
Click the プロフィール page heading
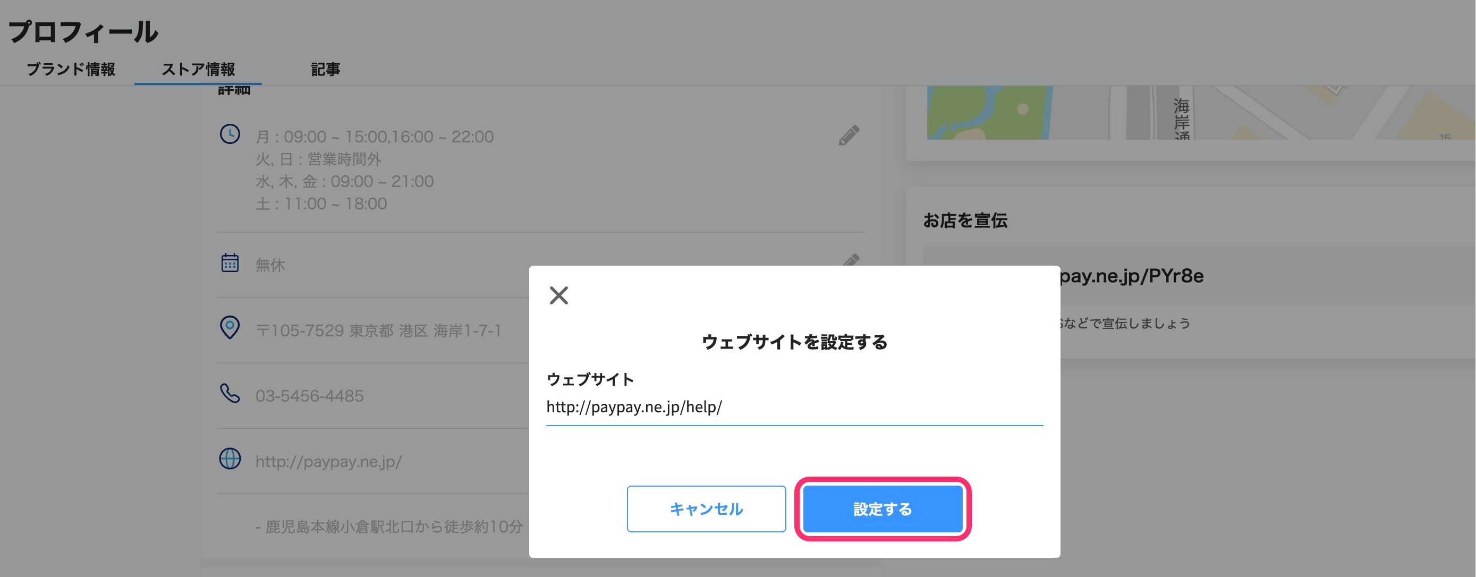coord(83,32)
